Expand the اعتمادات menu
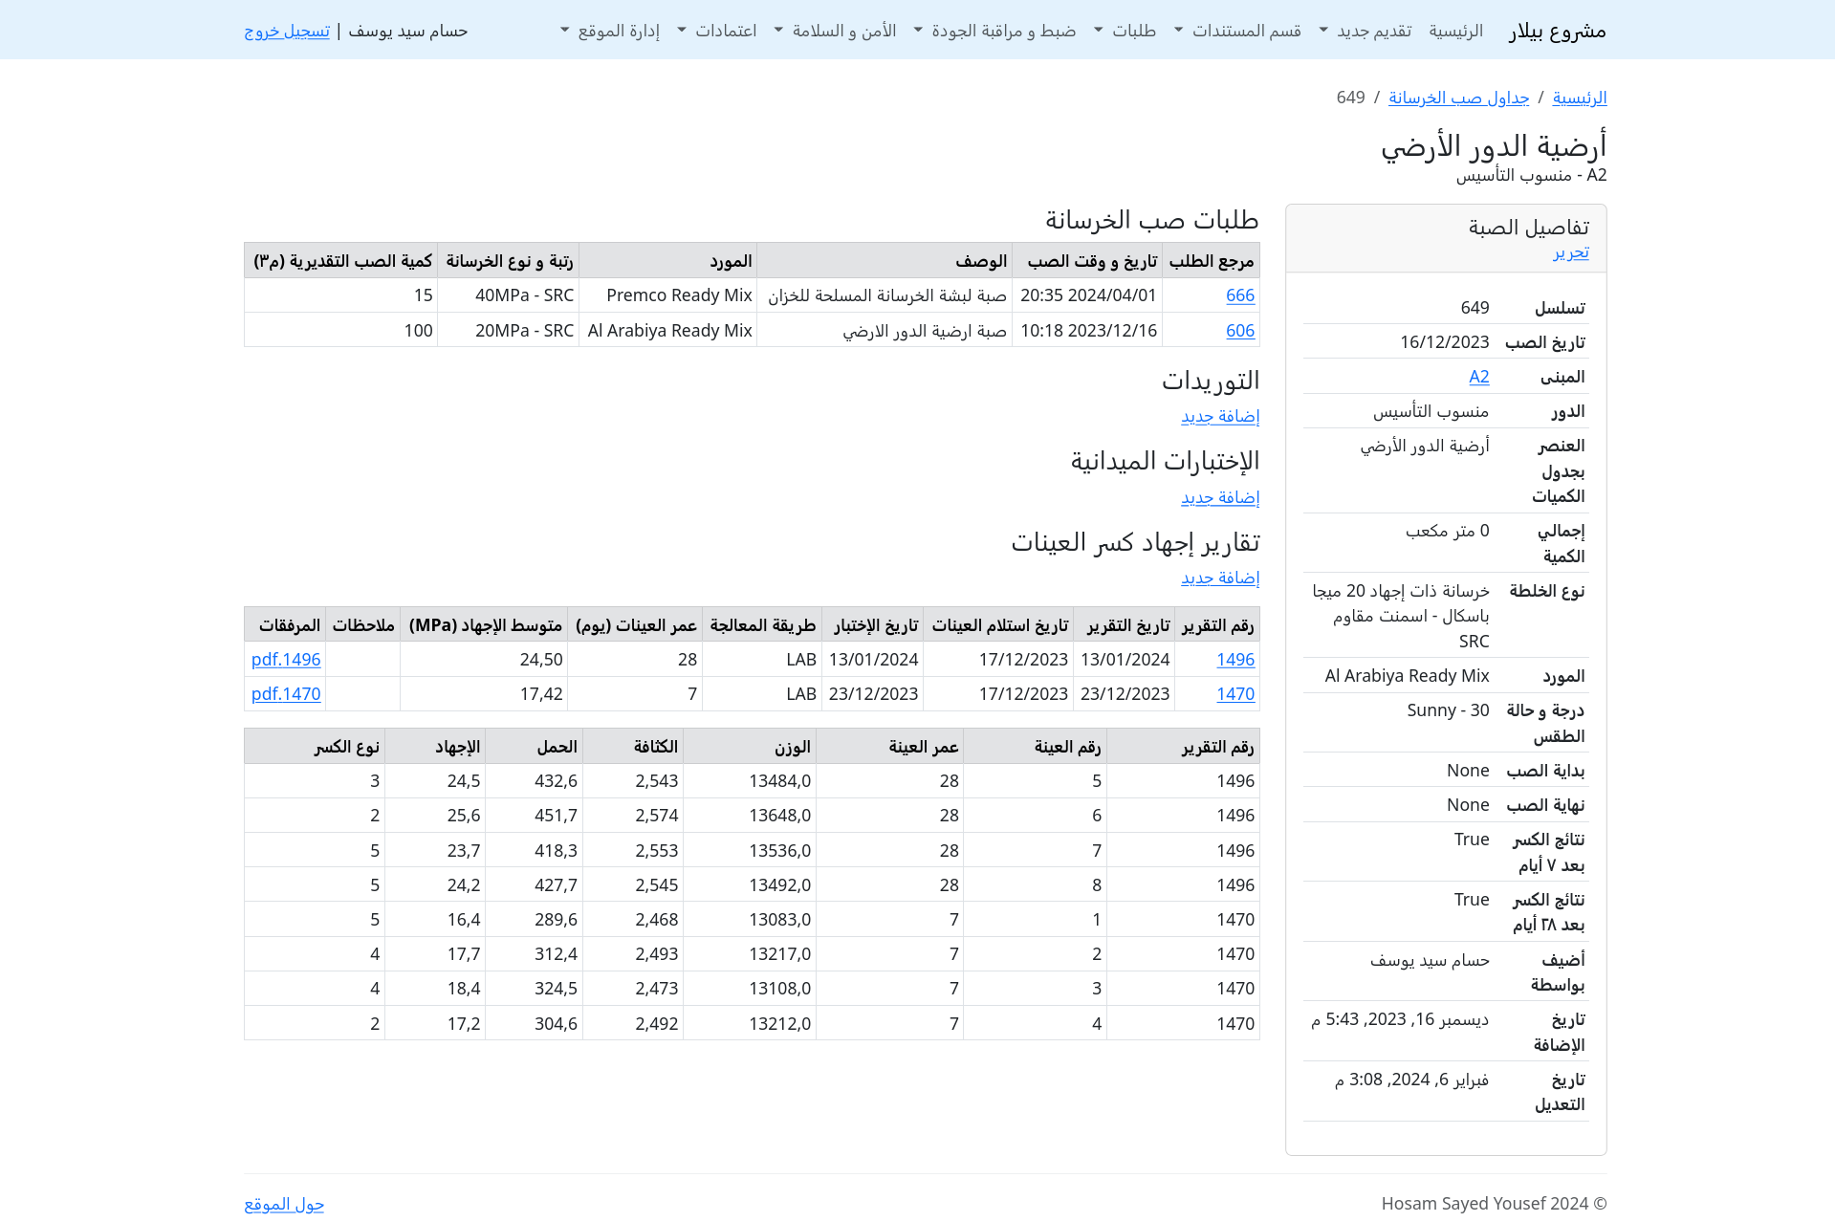Screen dimensions: 1835x1222 pos(716,31)
